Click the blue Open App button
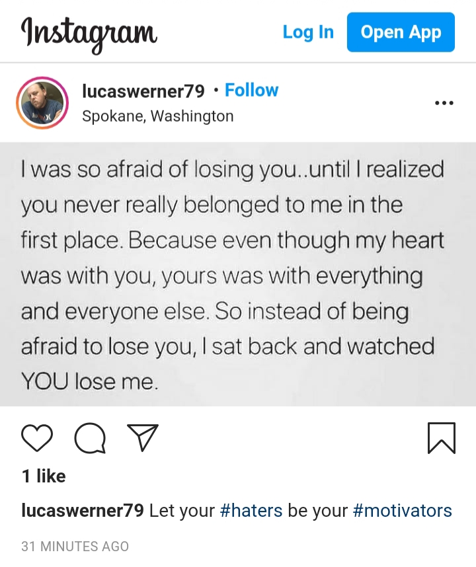476x567 pixels. (401, 32)
